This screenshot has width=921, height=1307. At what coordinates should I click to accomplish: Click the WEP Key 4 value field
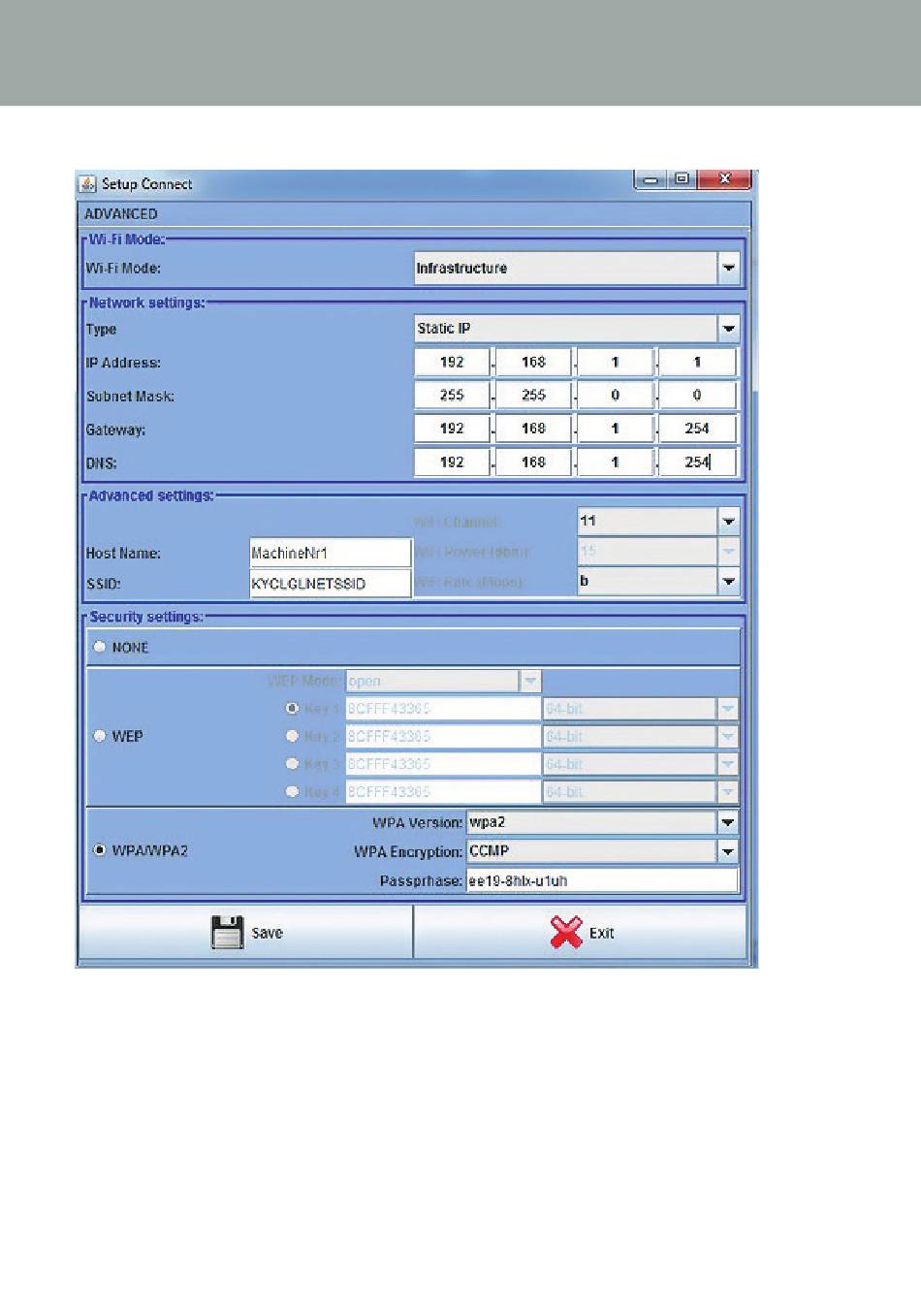click(443, 792)
